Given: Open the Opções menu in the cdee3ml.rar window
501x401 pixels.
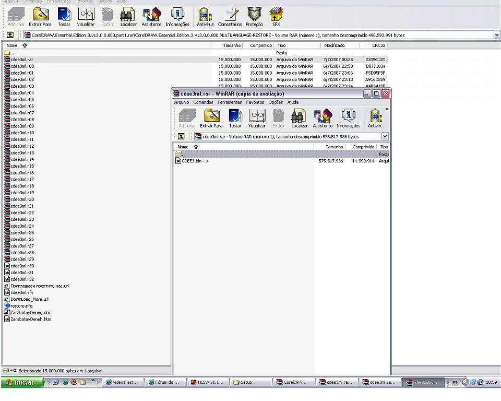Looking at the screenshot, I should pos(276,102).
